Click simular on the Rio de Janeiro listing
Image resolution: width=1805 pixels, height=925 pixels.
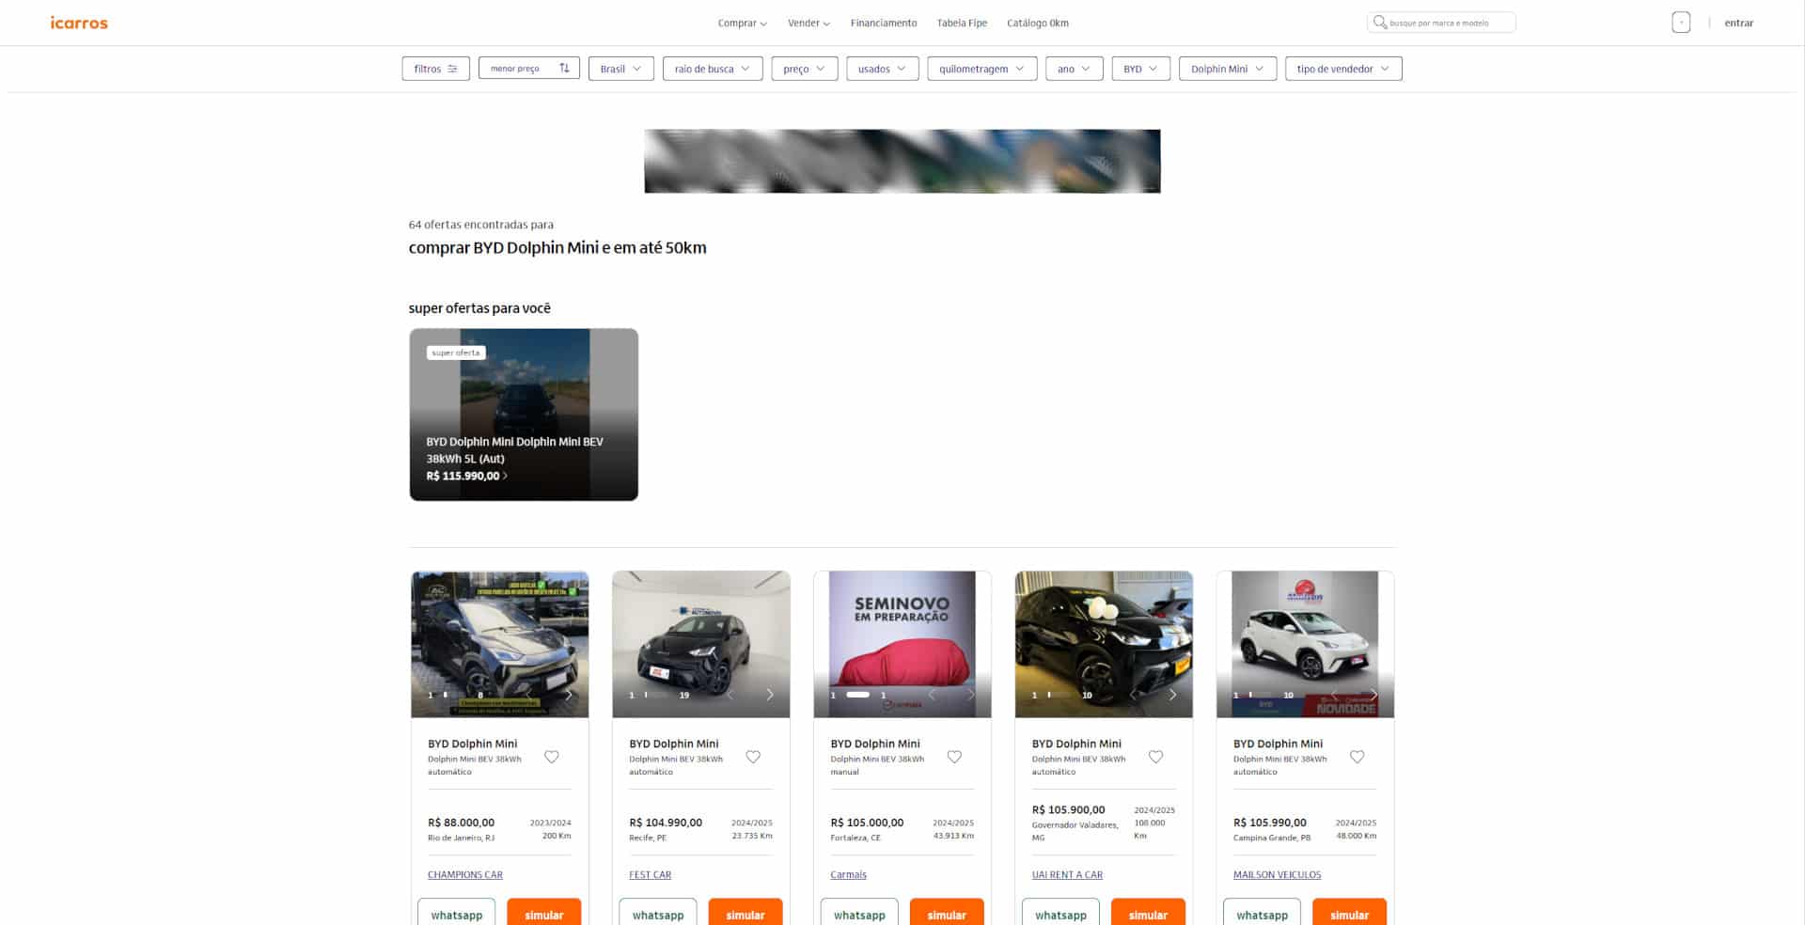coord(544,913)
